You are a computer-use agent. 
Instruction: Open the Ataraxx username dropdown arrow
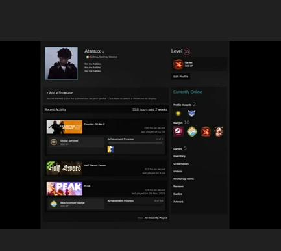pos(103,52)
